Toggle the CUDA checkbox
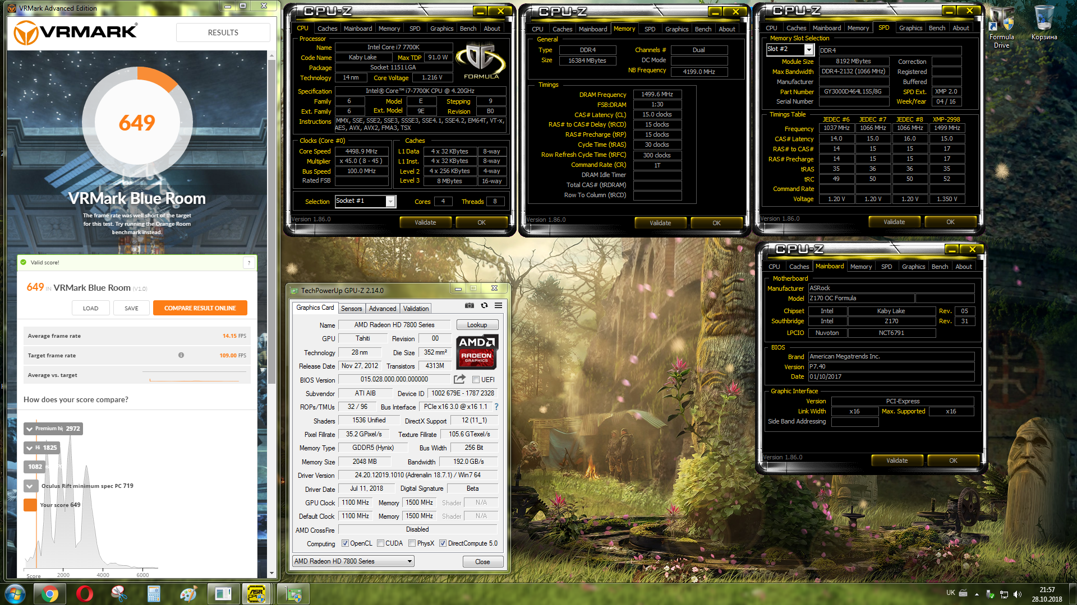The image size is (1077, 605). click(x=380, y=543)
